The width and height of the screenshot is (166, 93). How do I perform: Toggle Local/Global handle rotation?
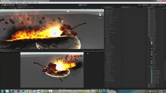click(25, 5)
